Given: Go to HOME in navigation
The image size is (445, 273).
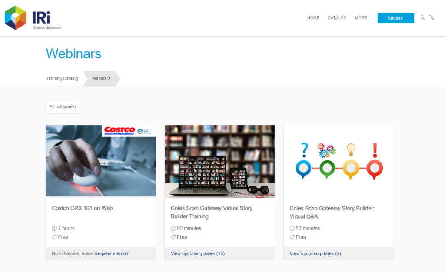Looking at the screenshot, I should coord(313,17).
